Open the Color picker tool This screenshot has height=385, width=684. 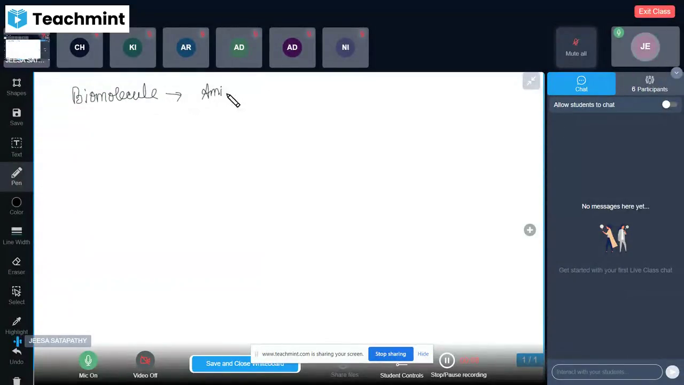[17, 206]
